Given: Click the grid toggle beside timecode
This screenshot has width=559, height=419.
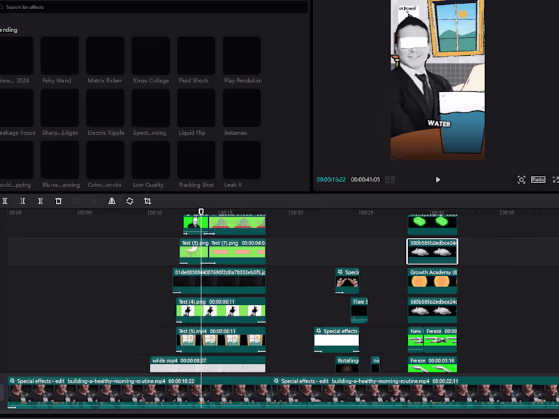Looking at the screenshot, I should tap(390, 179).
